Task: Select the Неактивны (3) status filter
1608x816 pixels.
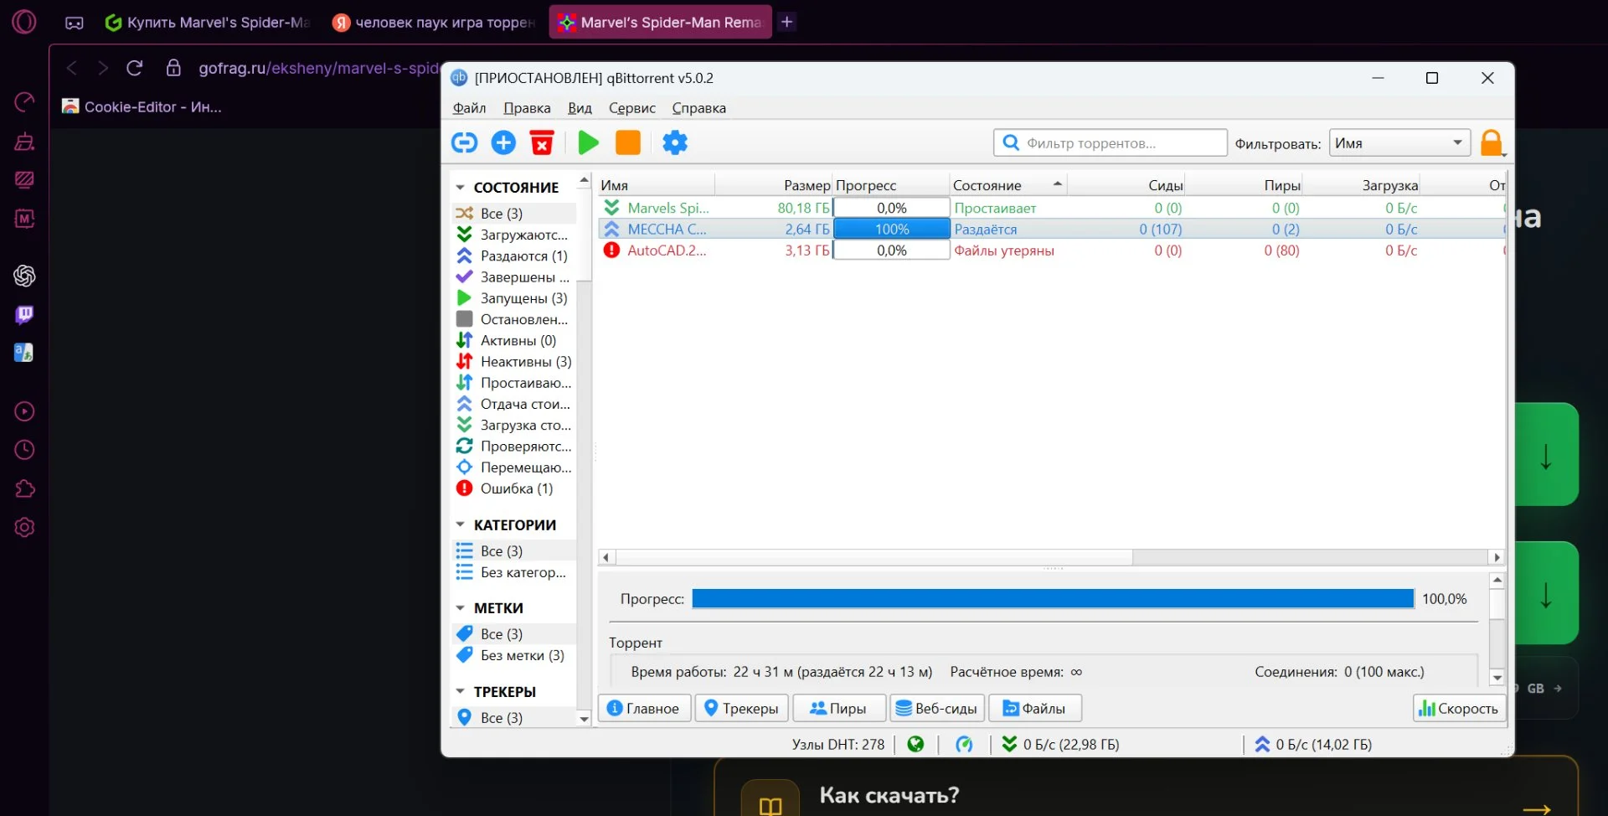Action: [514, 362]
